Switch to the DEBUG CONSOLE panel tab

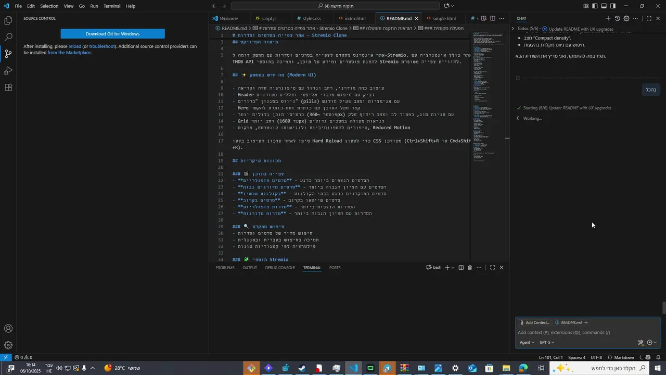[x=280, y=268]
